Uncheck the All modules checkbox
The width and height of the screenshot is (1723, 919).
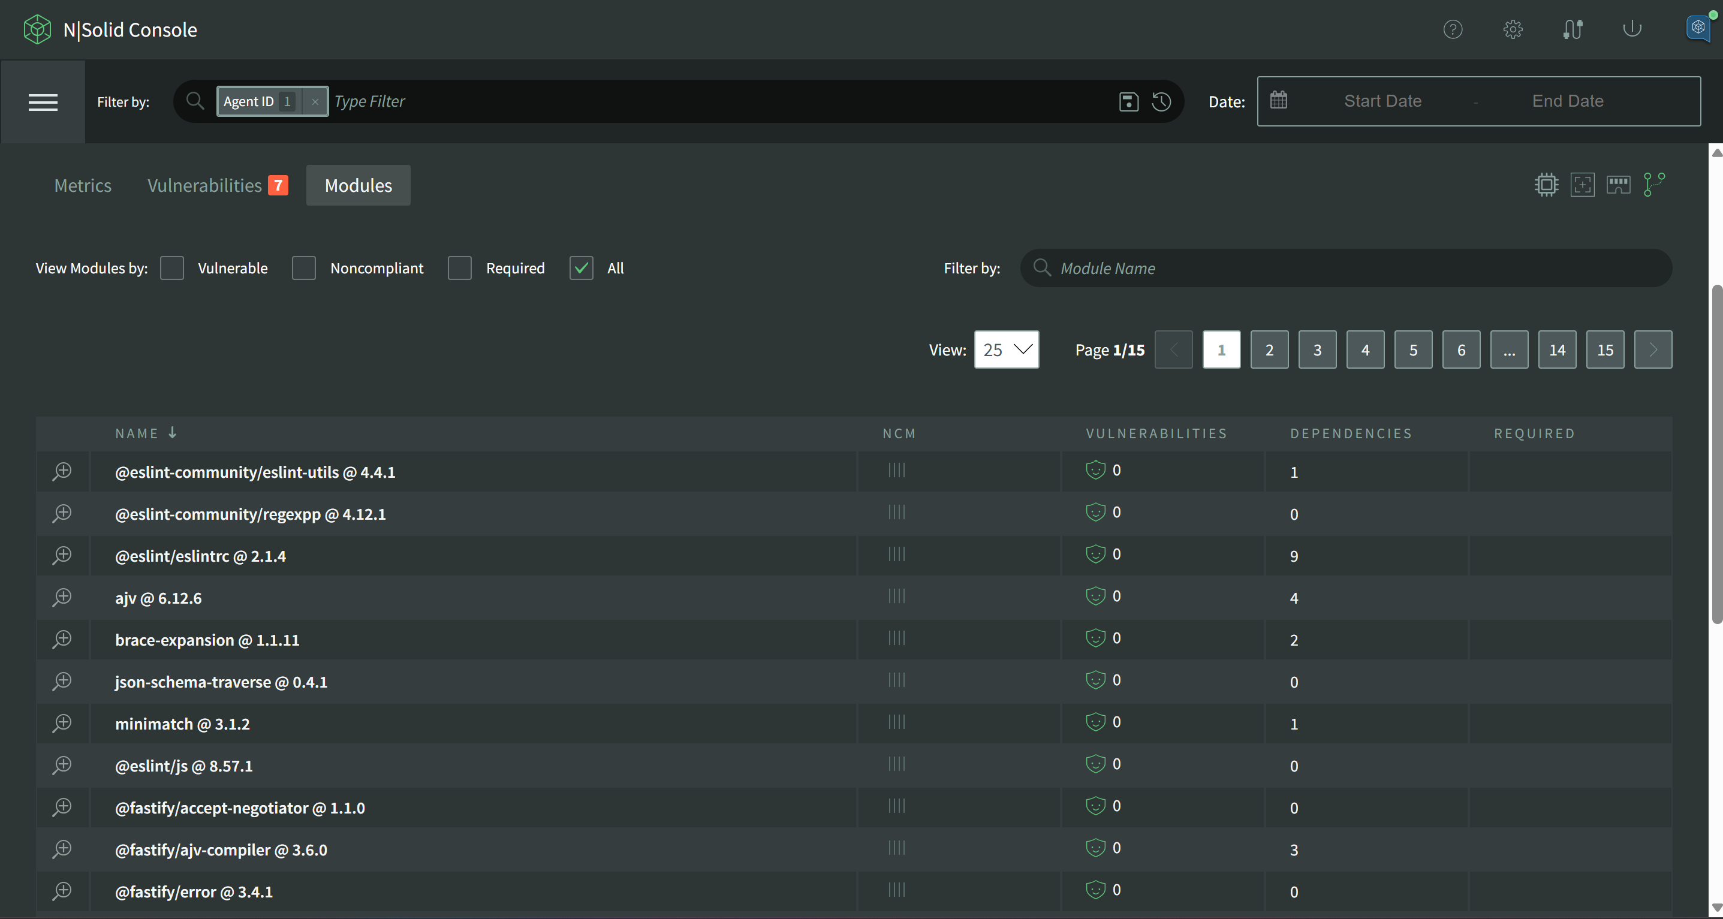tap(582, 268)
